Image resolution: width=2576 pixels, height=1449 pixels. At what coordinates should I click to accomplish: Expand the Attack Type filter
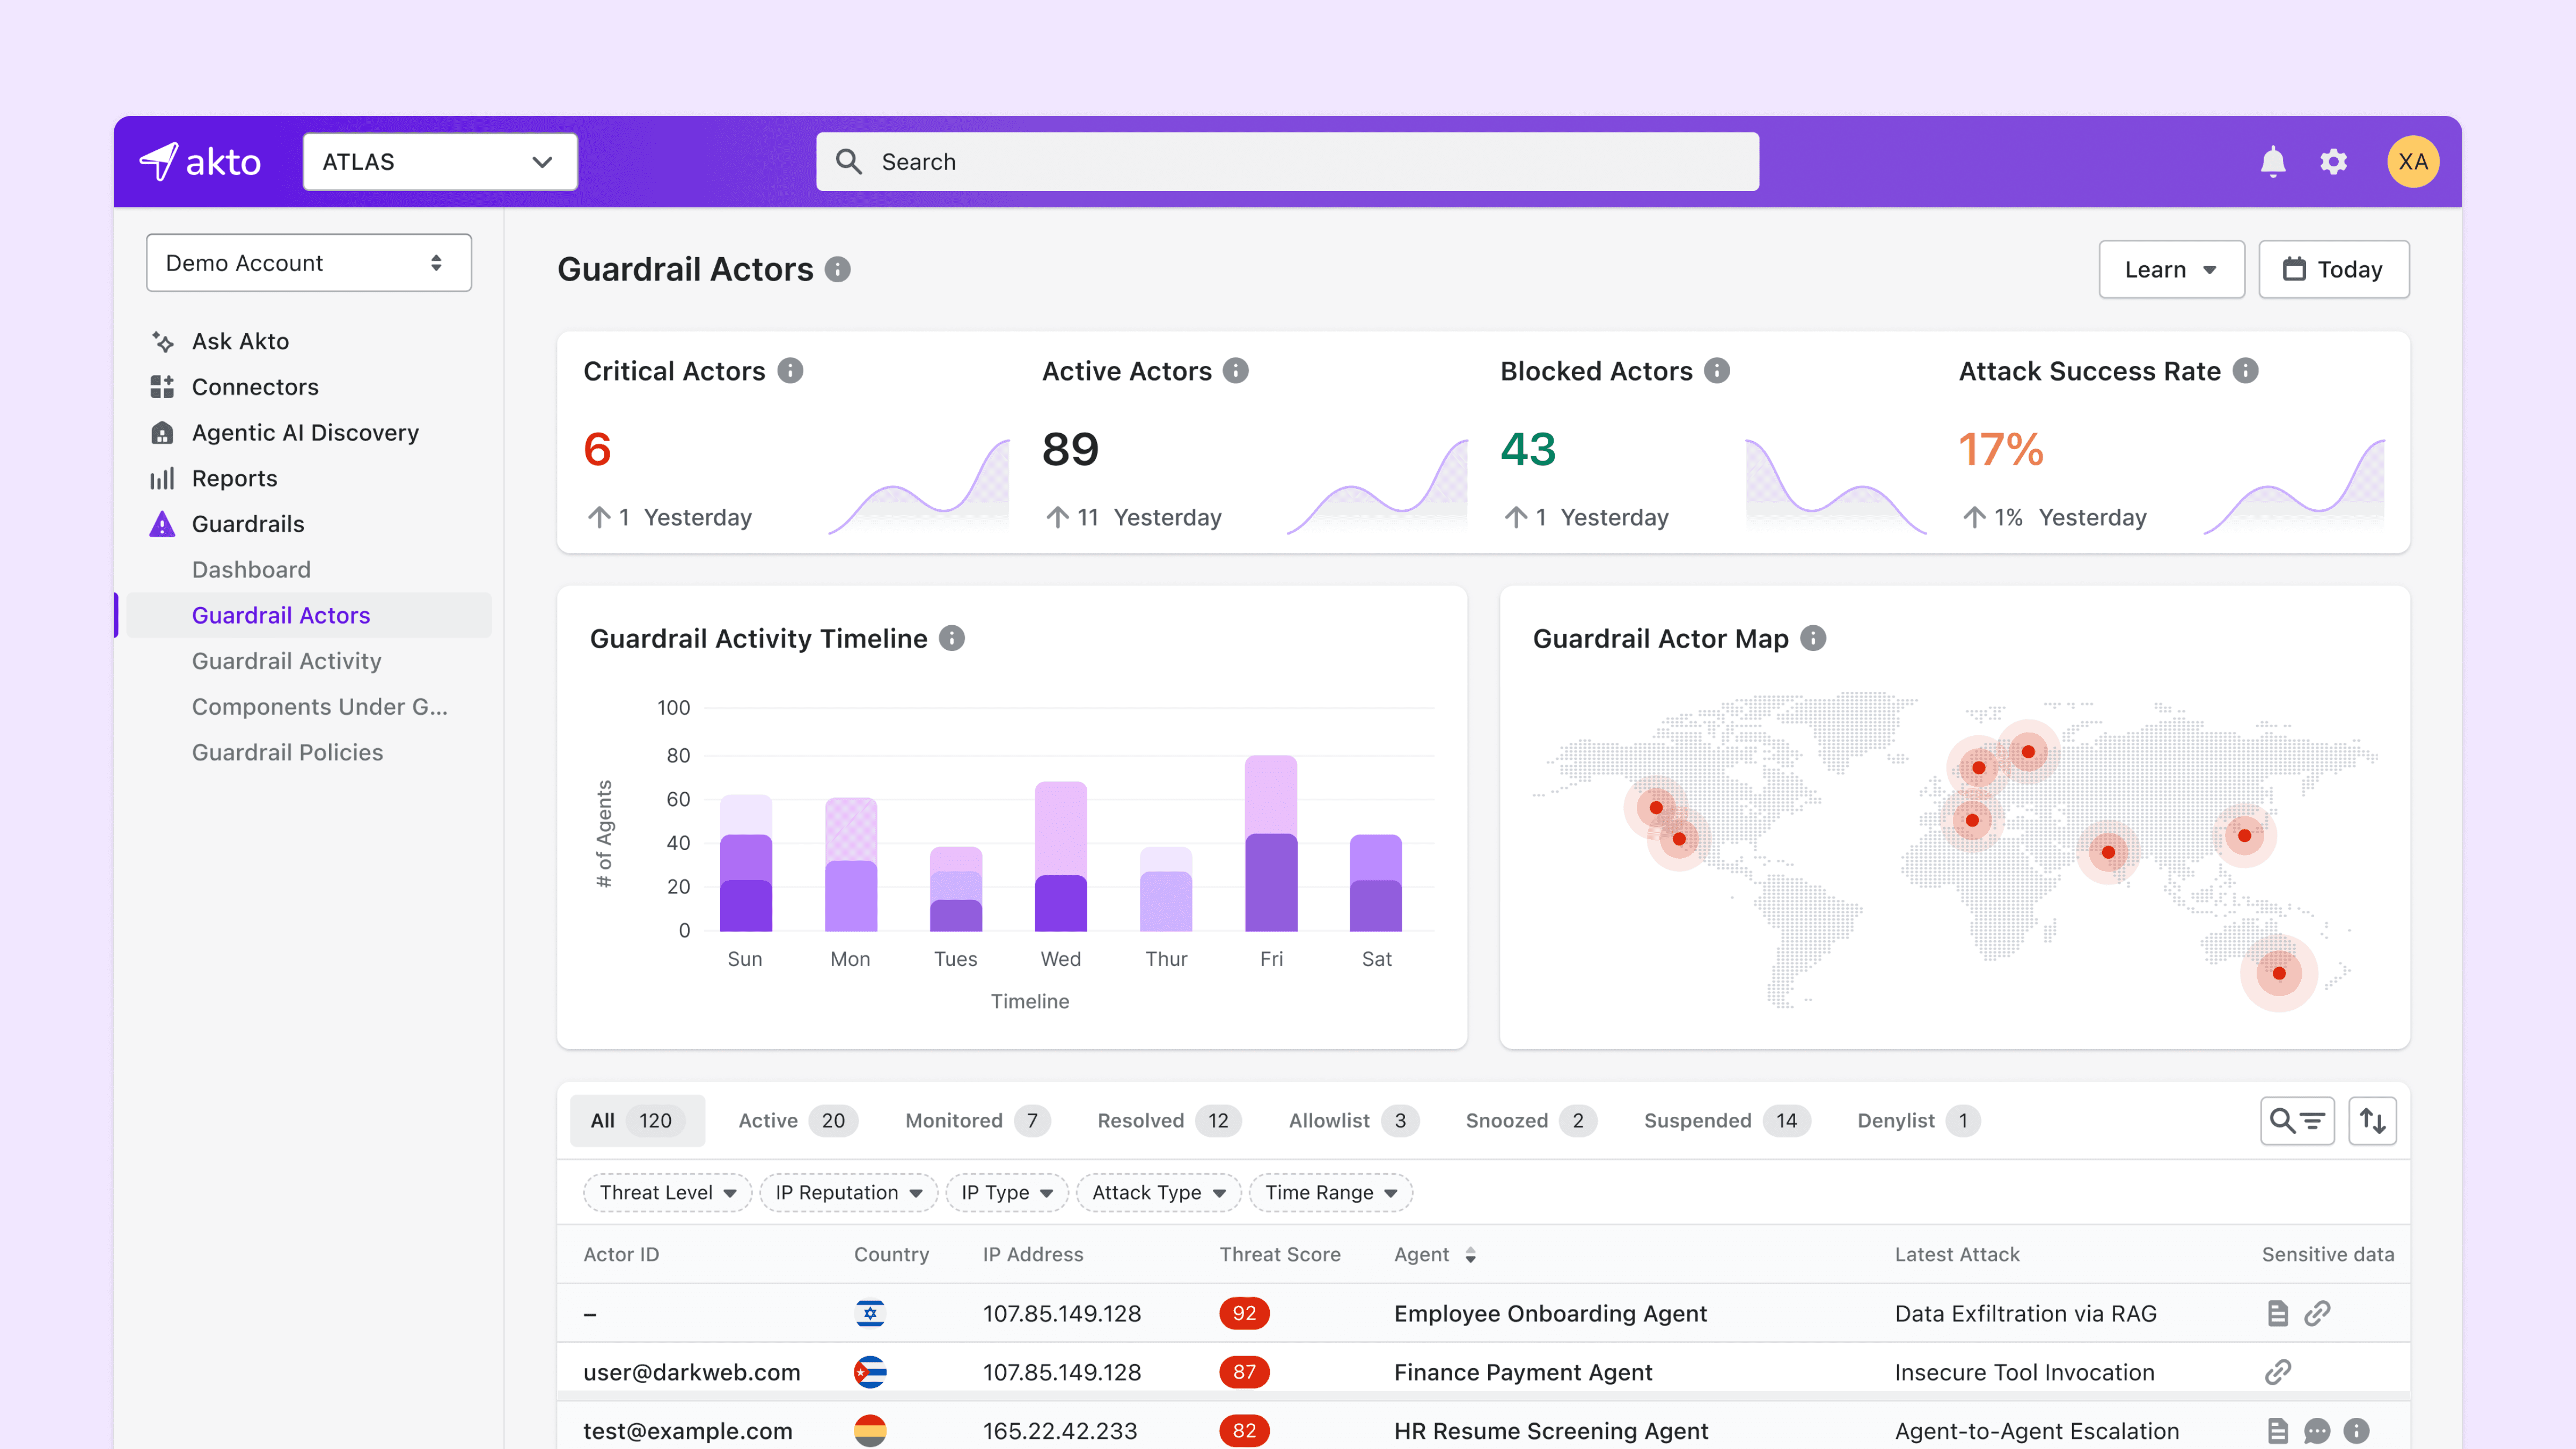point(1158,1192)
